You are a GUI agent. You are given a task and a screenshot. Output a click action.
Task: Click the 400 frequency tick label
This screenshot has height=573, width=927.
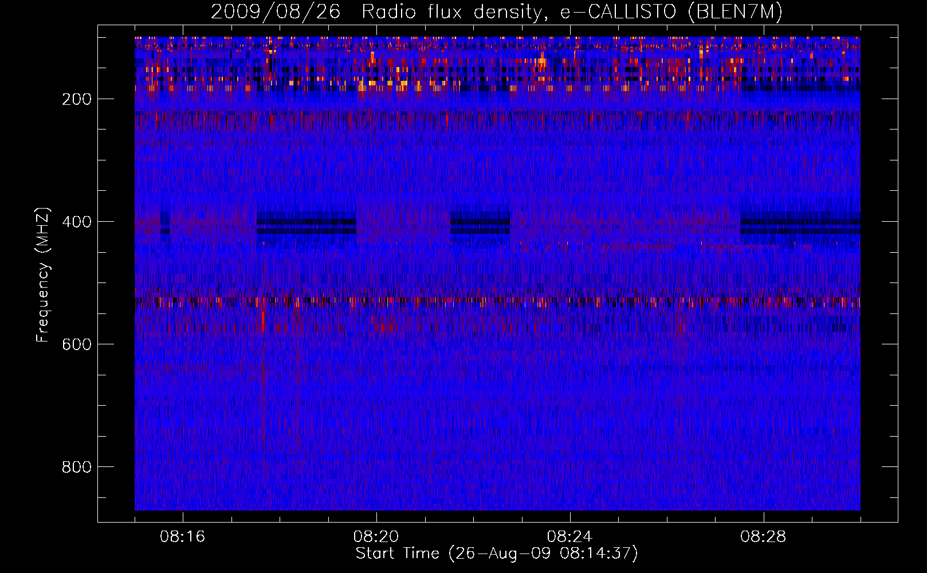point(77,222)
